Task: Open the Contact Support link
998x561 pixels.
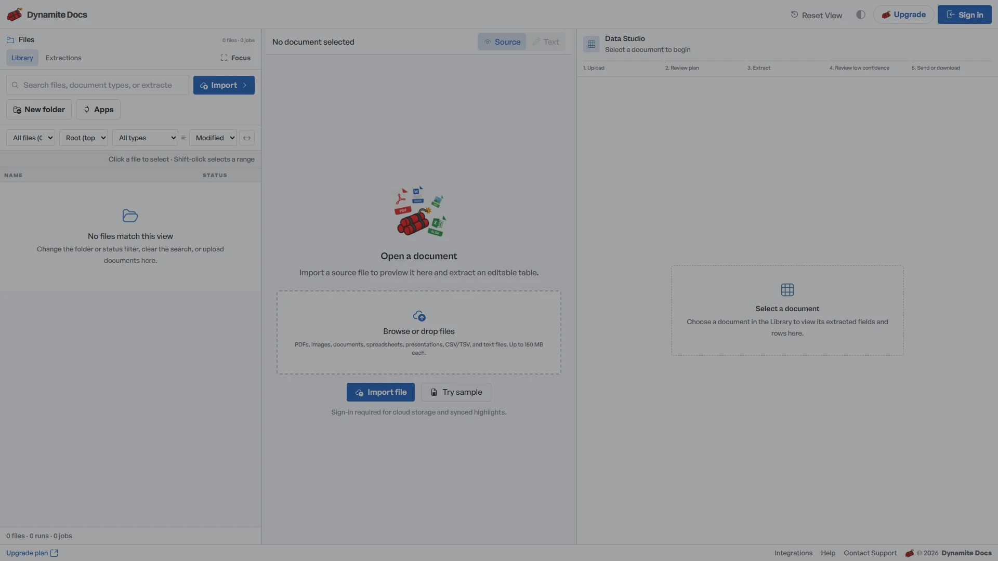Action: (870, 553)
